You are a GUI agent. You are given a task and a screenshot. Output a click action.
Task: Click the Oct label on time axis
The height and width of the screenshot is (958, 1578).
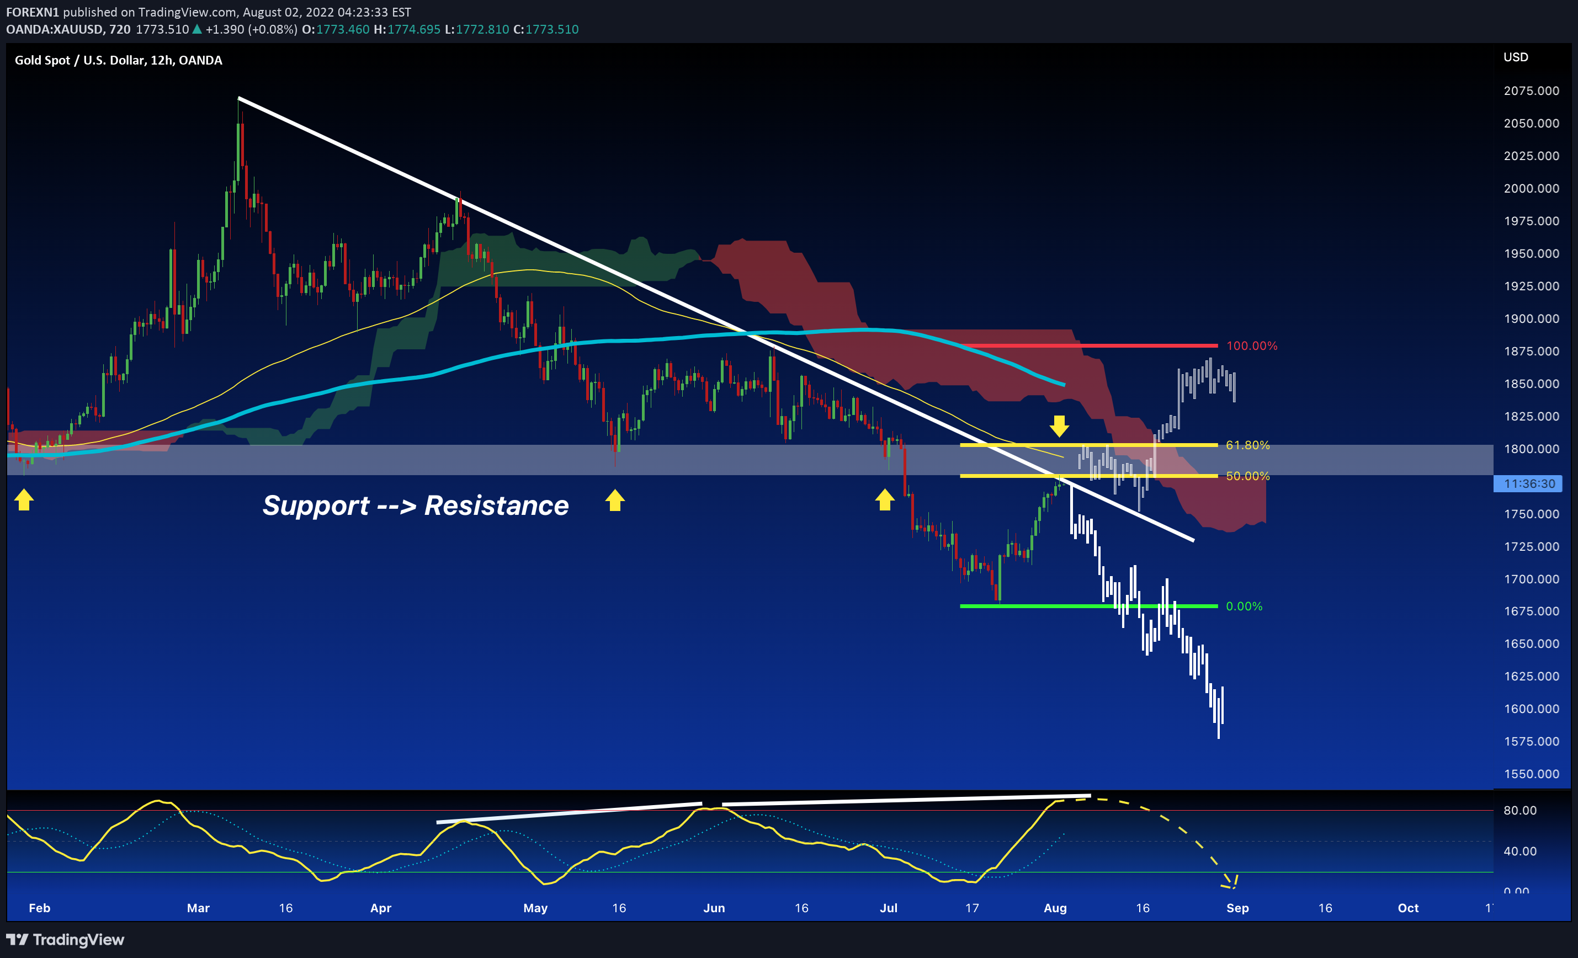1409,908
